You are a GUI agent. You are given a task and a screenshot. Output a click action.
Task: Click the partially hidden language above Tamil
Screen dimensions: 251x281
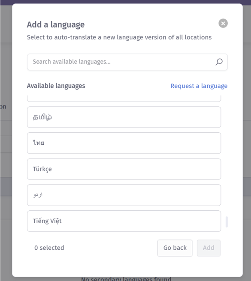point(124,99)
